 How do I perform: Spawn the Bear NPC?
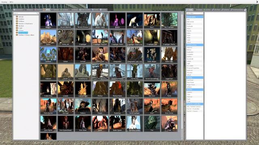[135, 21]
